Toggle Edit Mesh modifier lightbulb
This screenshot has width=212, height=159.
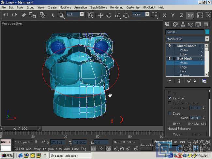pos(169,59)
